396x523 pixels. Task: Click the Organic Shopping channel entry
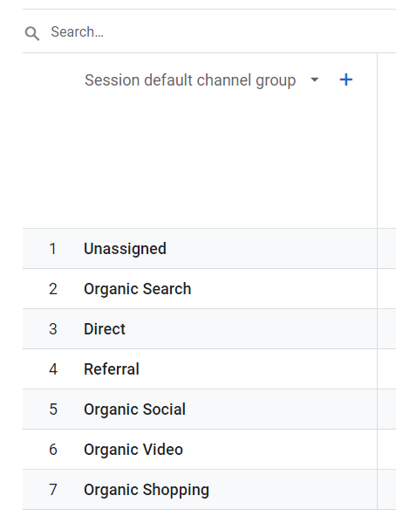[x=147, y=490]
